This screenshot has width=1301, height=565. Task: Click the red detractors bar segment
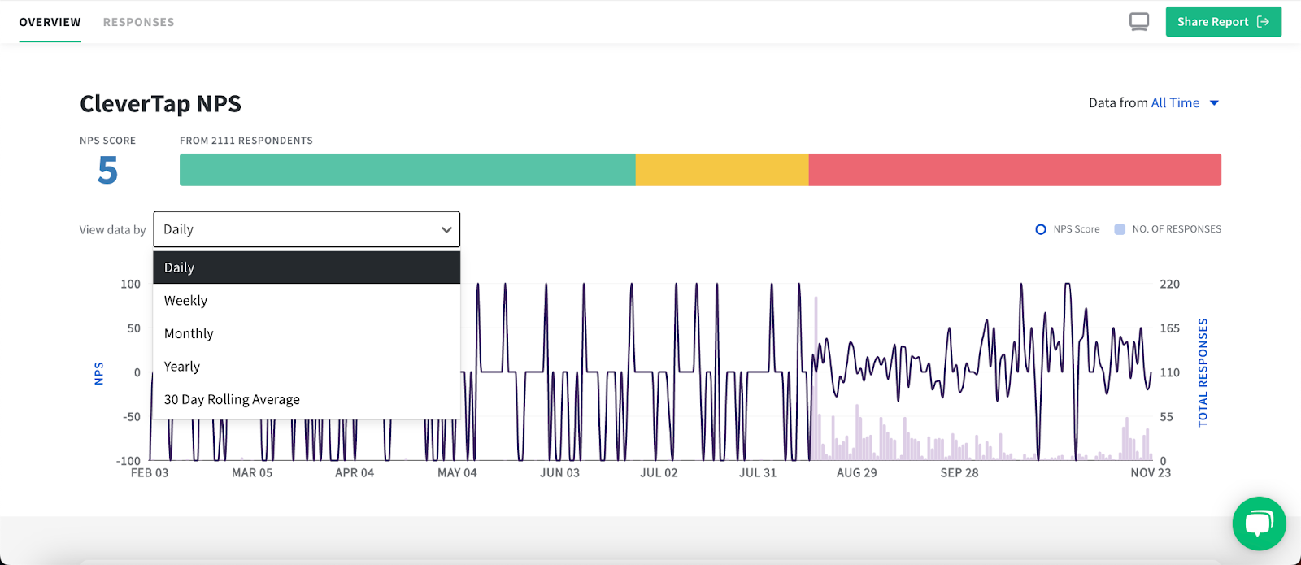1015,170
